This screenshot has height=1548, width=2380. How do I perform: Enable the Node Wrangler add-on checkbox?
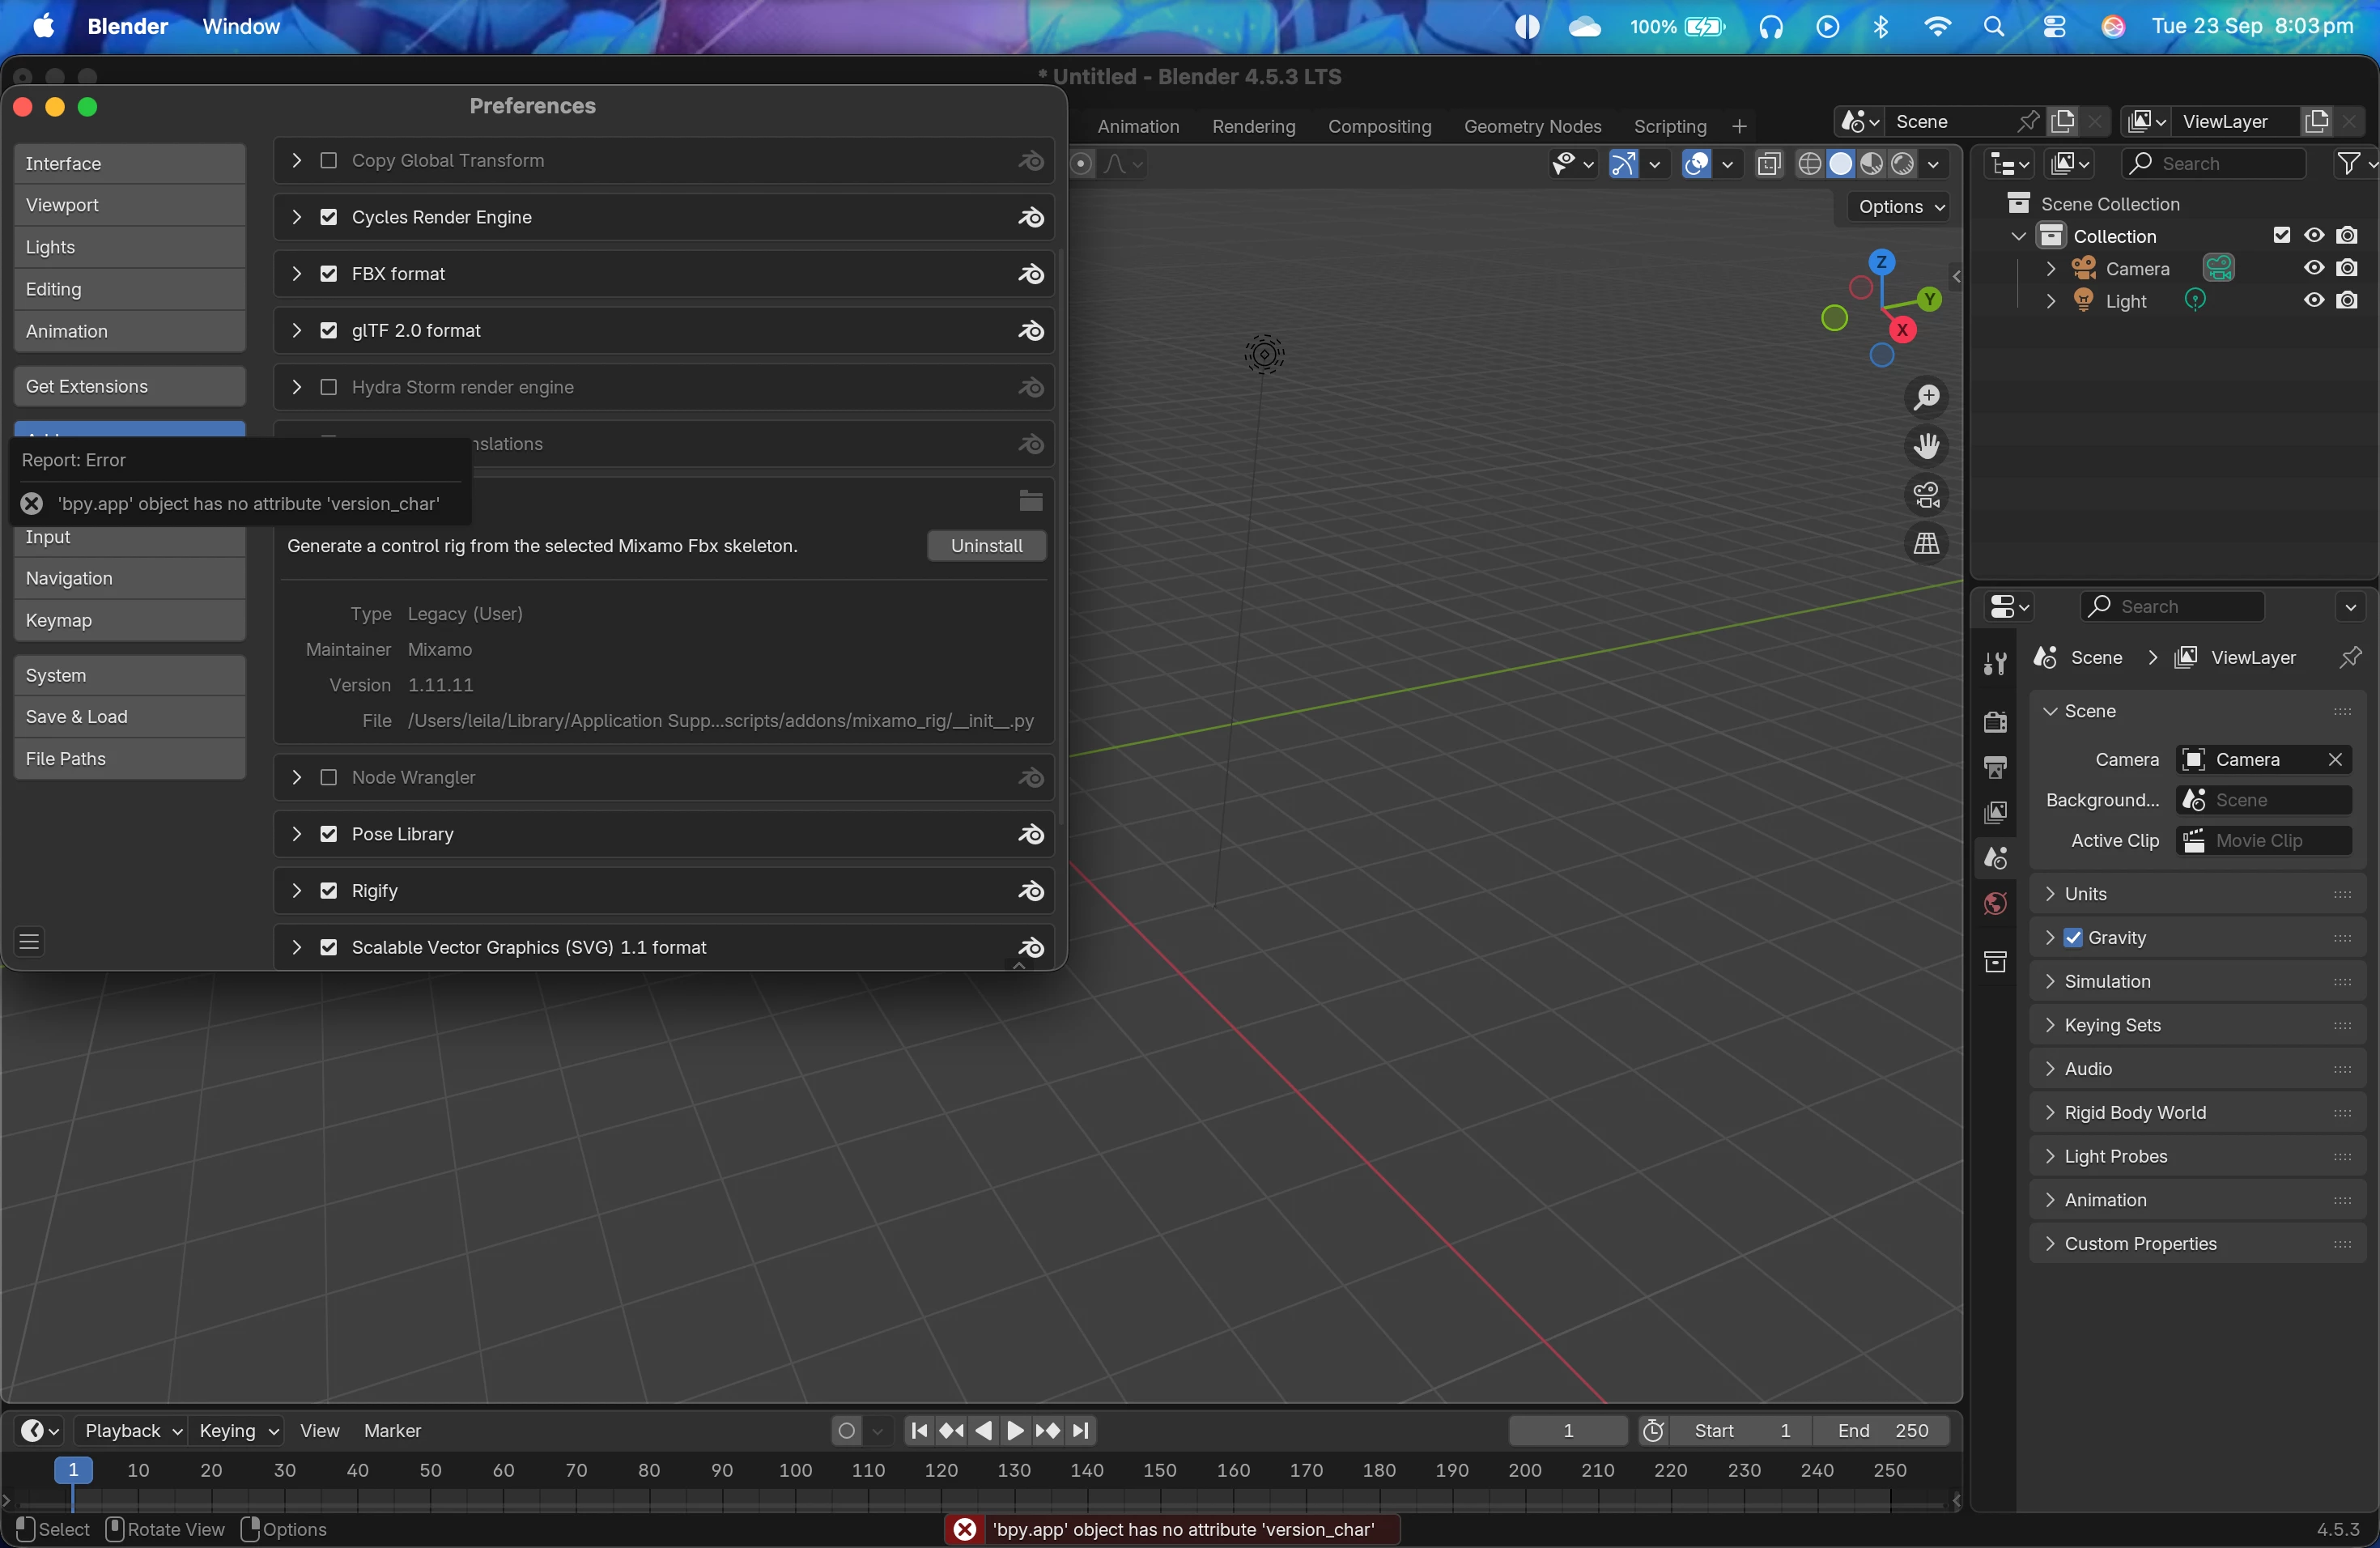point(328,777)
